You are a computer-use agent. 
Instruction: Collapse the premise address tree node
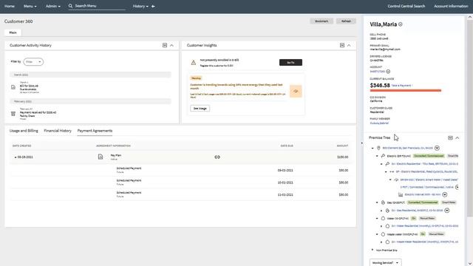[372, 148]
